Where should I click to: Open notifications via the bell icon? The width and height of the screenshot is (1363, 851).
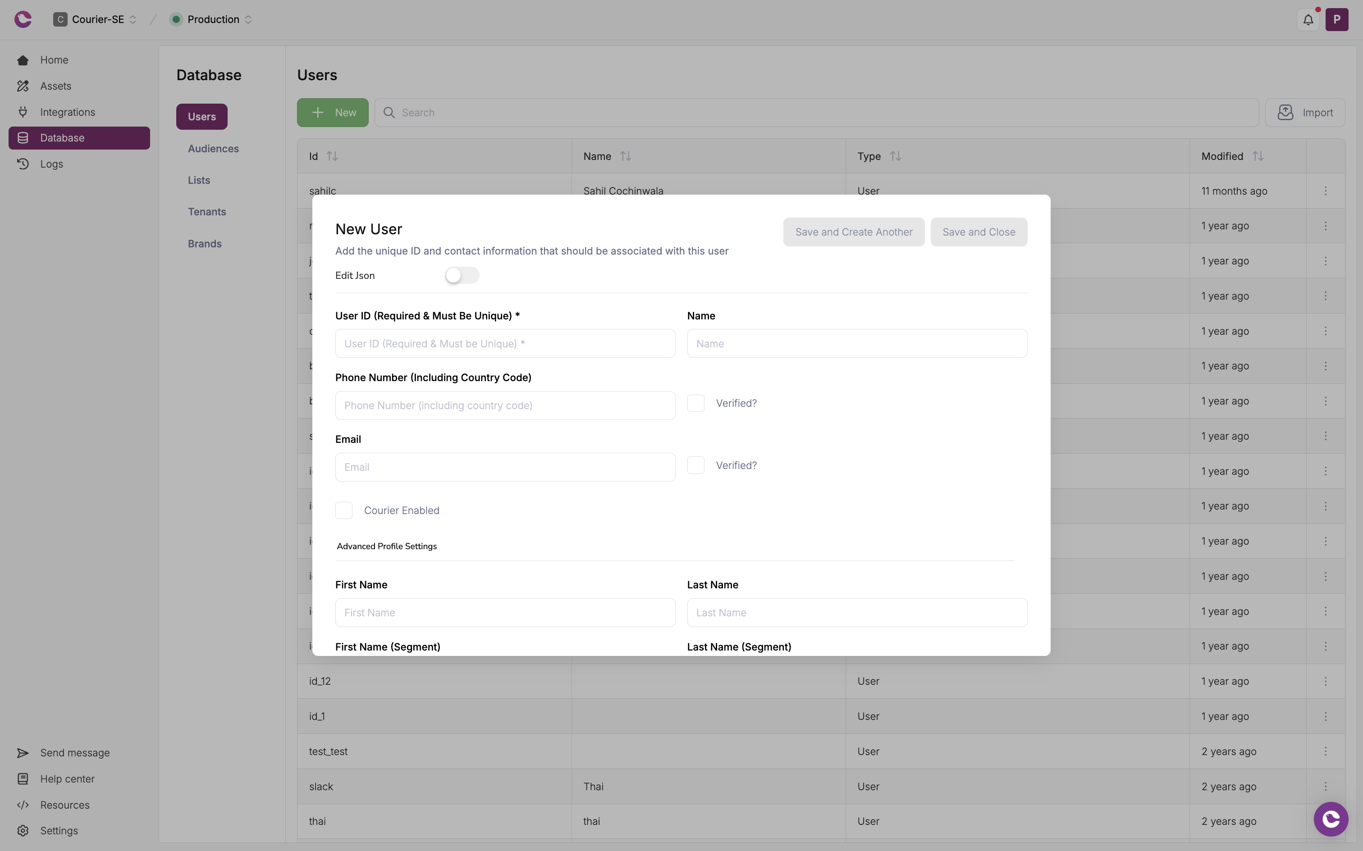pos(1308,19)
